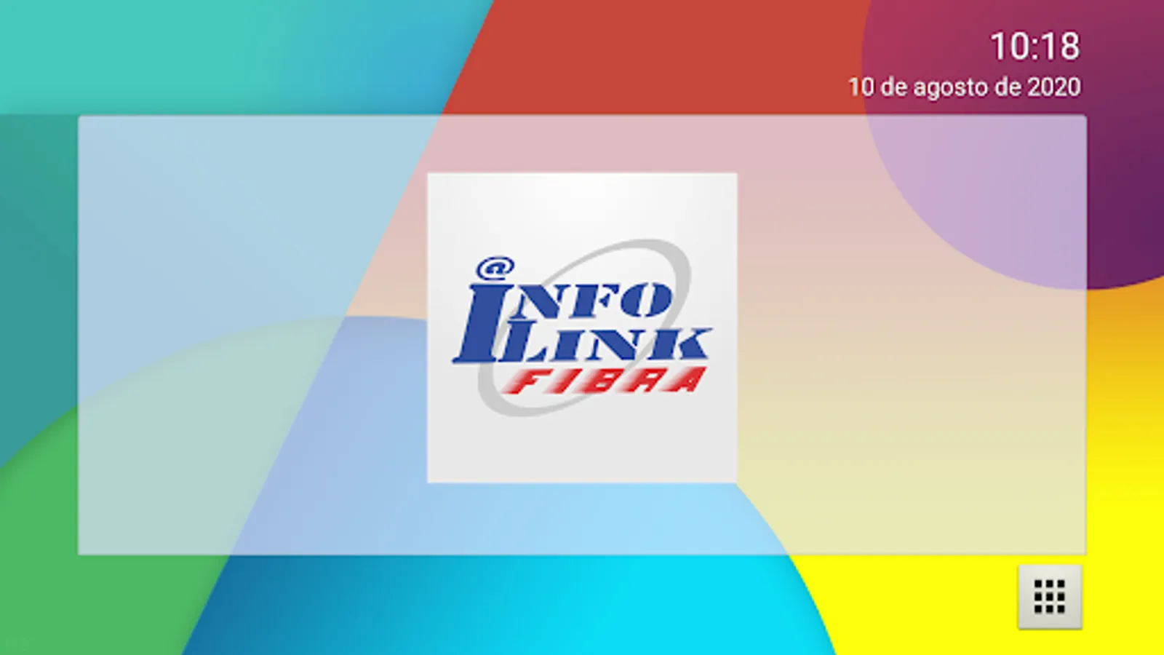
Task: Open the Info Link Fibra app tile
Action: 582,327
